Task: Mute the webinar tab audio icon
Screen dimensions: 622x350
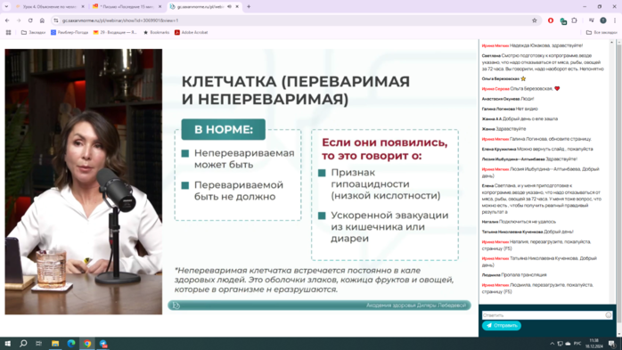Action: pos(229,7)
